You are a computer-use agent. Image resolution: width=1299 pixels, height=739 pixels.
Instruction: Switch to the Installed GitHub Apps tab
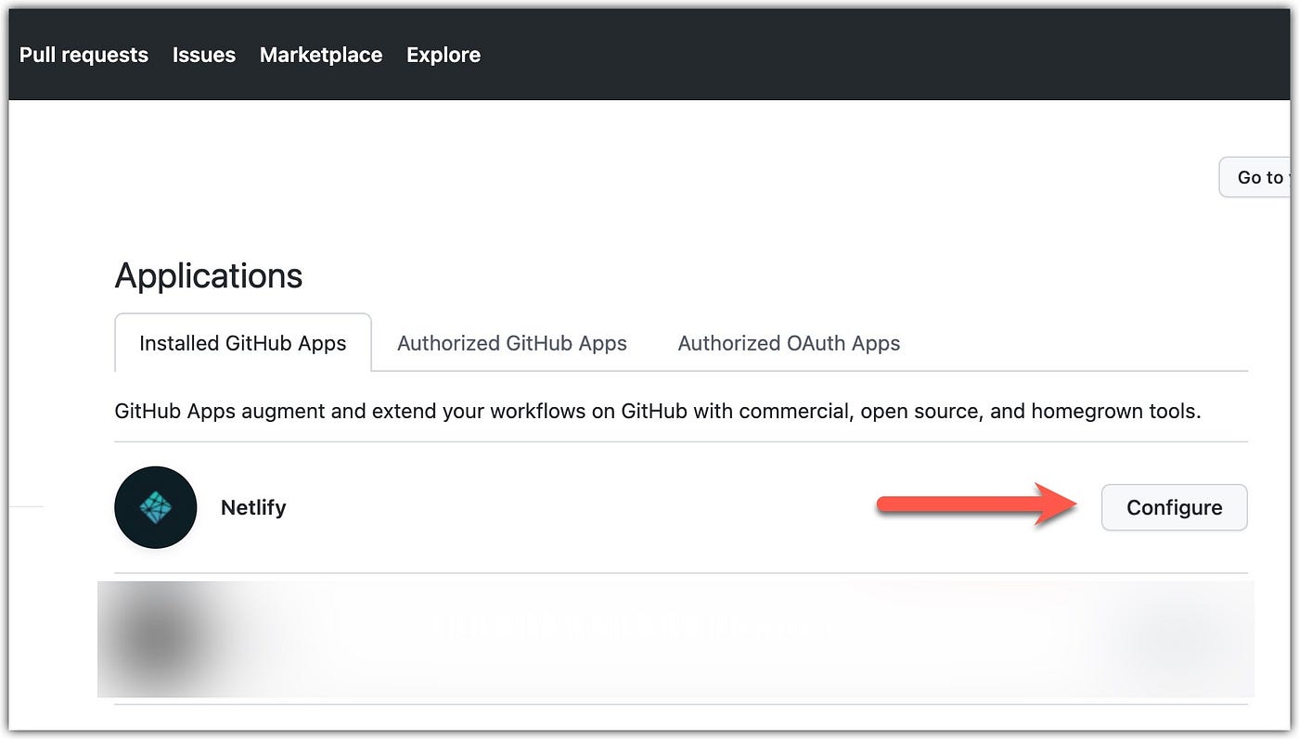point(242,342)
